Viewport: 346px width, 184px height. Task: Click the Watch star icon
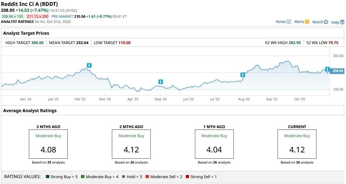326,22
